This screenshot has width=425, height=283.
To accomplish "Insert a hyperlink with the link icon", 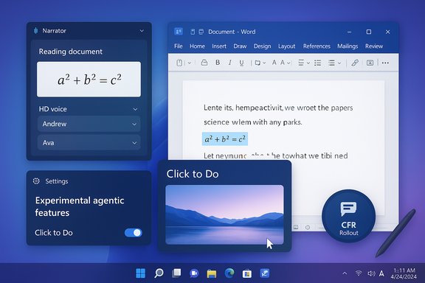I will pos(355,63).
